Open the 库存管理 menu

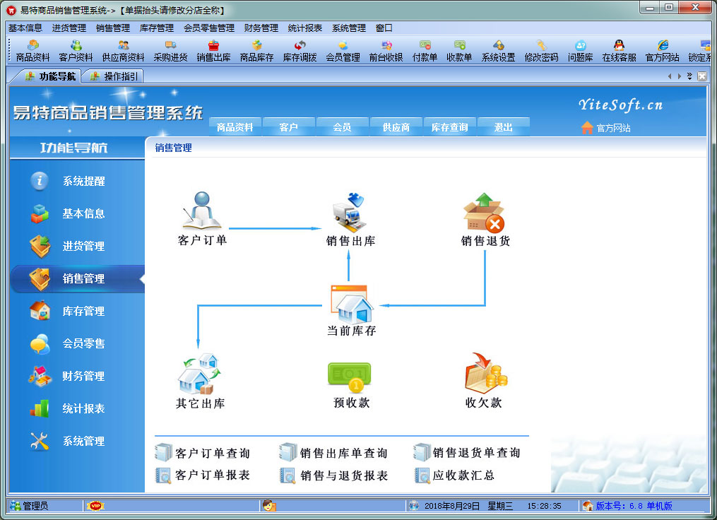tap(157, 28)
